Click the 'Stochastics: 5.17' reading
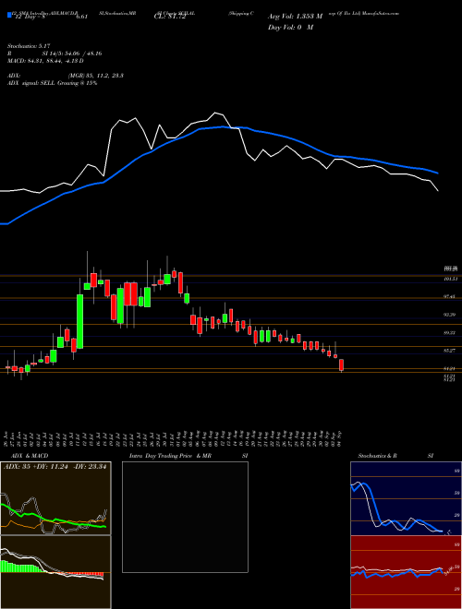The height and width of the screenshot is (609, 462). click(x=29, y=46)
